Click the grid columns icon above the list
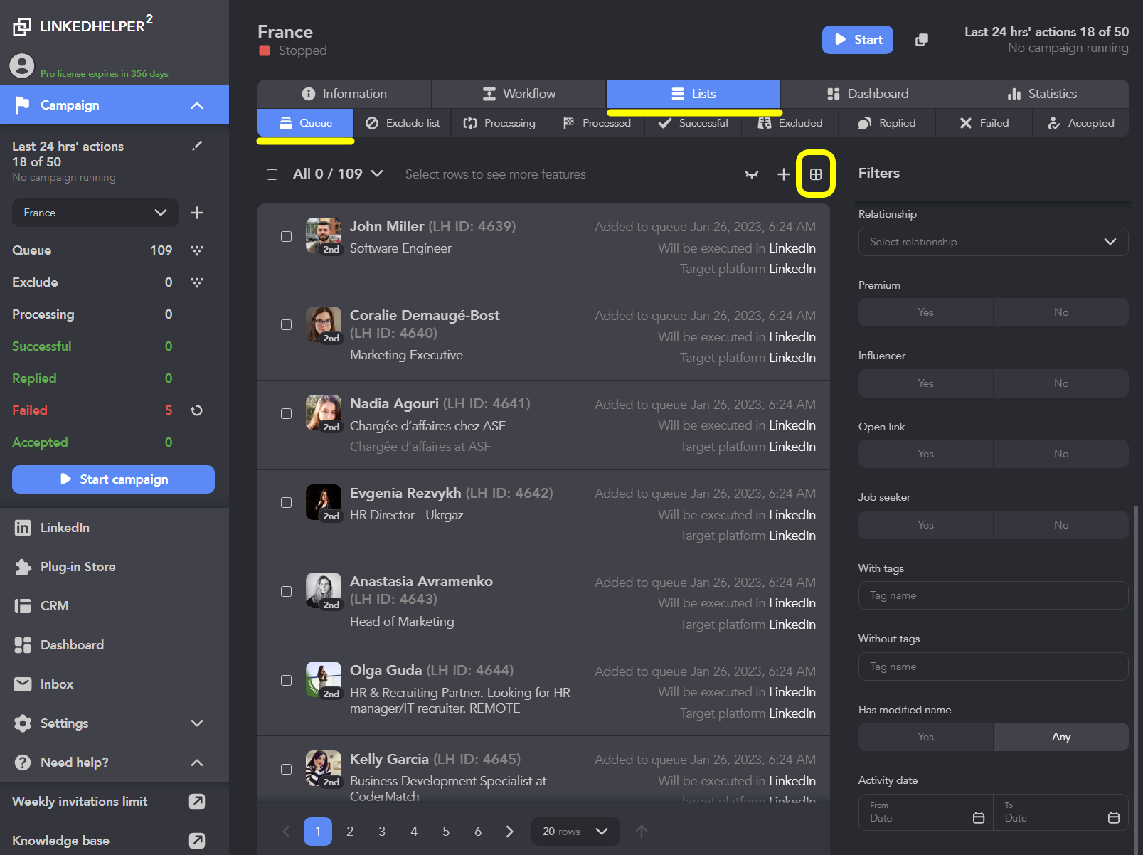Image resolution: width=1143 pixels, height=855 pixels. (x=816, y=174)
